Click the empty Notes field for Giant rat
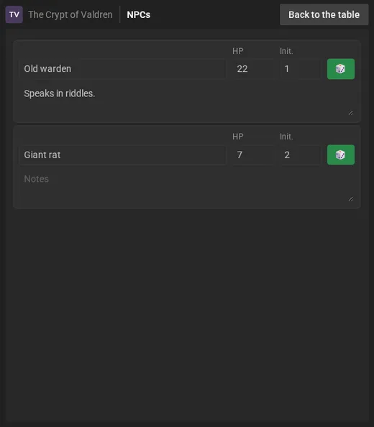Screen dimensions: 374x427 [187, 186]
